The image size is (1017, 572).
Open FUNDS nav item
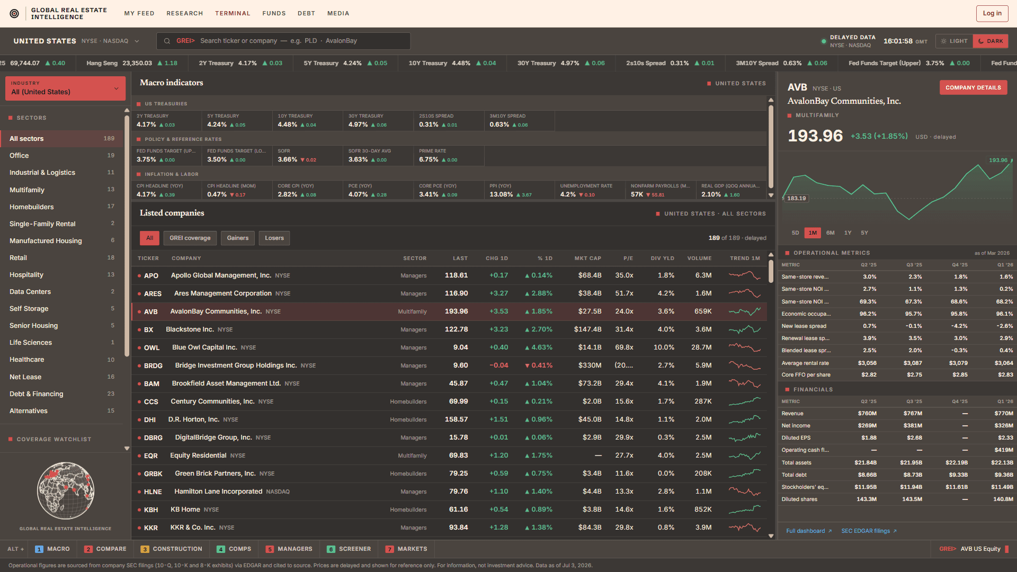coord(274,13)
